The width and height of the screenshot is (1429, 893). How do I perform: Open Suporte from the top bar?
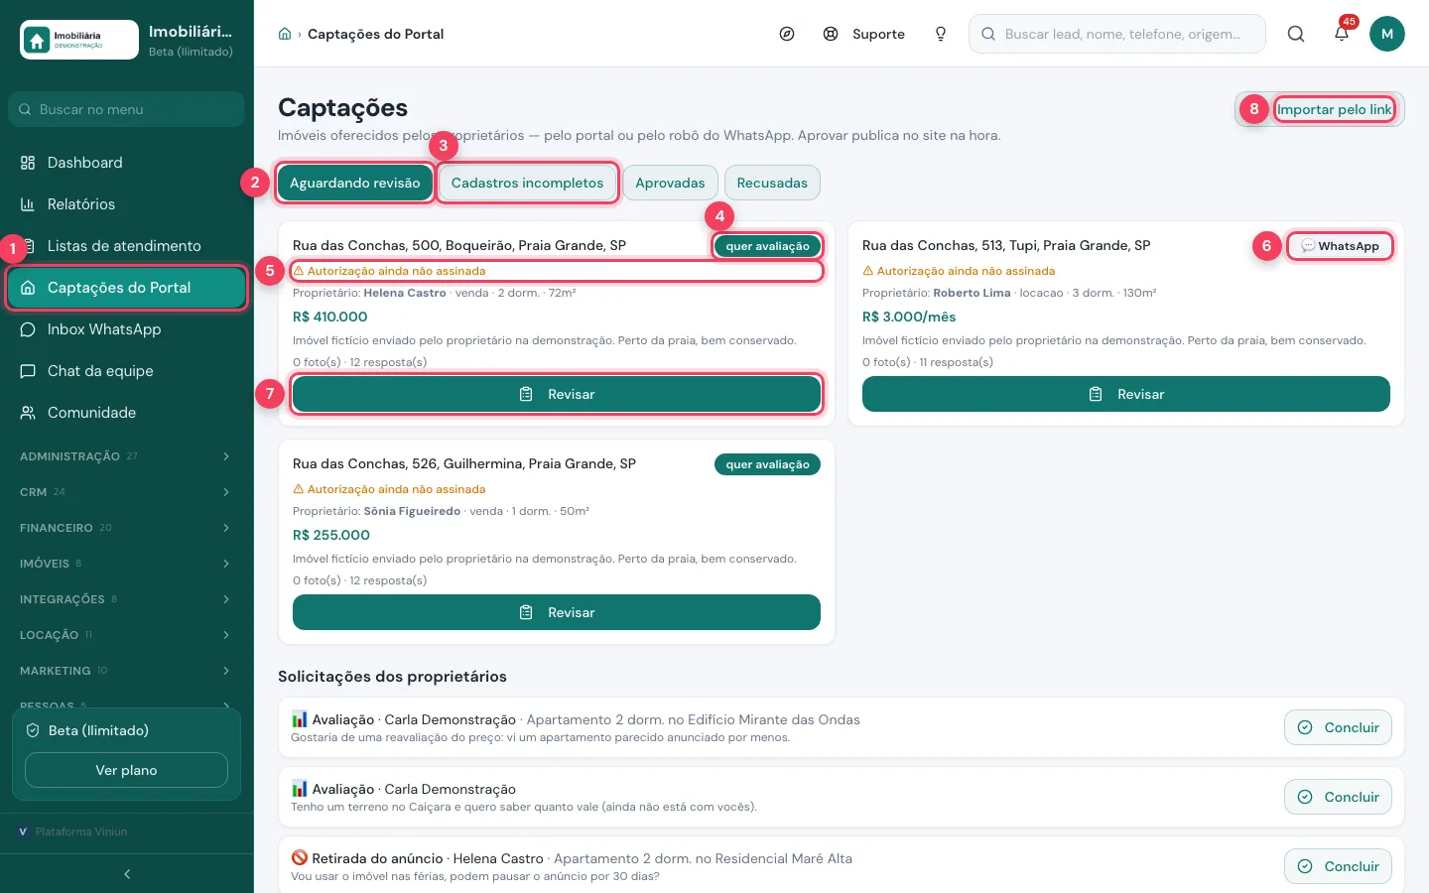864,34
